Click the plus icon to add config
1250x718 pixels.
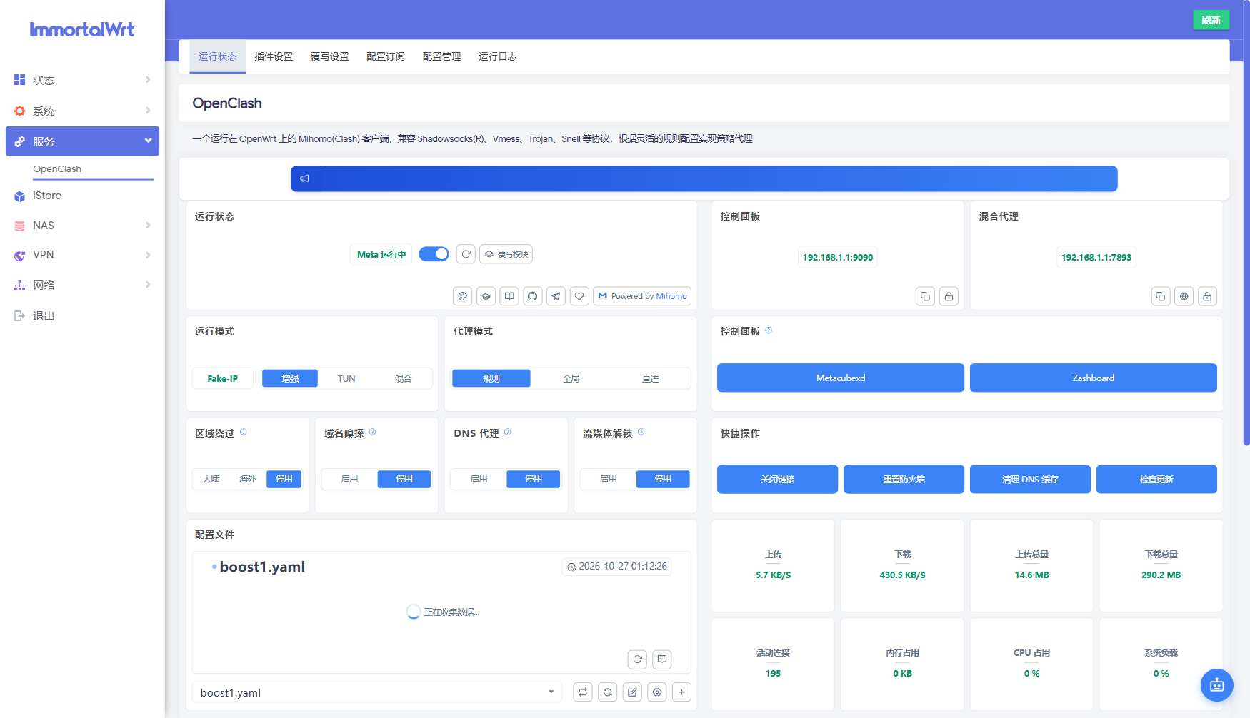[x=682, y=692]
